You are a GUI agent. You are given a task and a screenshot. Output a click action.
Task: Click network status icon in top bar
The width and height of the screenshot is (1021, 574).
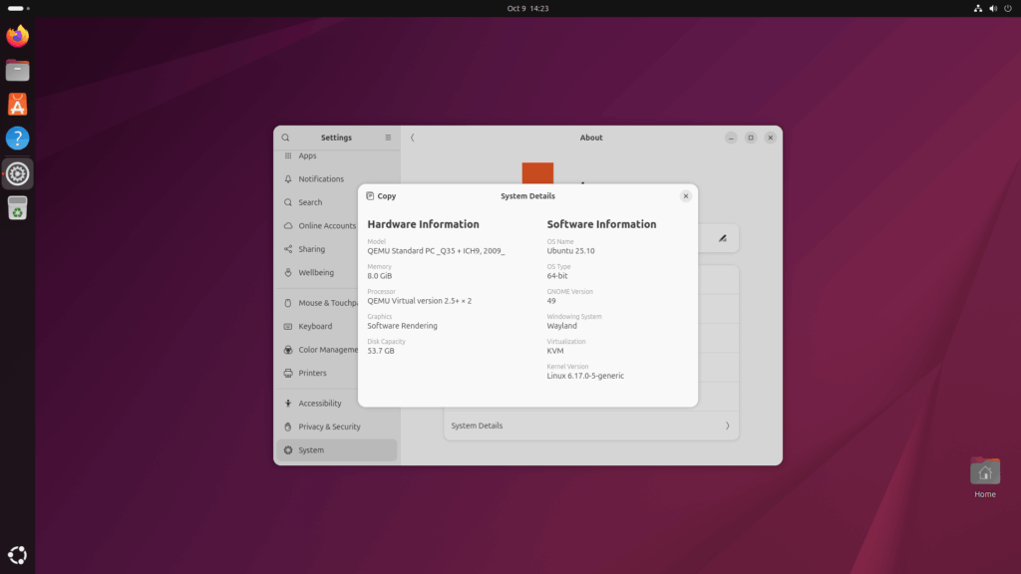point(978,8)
